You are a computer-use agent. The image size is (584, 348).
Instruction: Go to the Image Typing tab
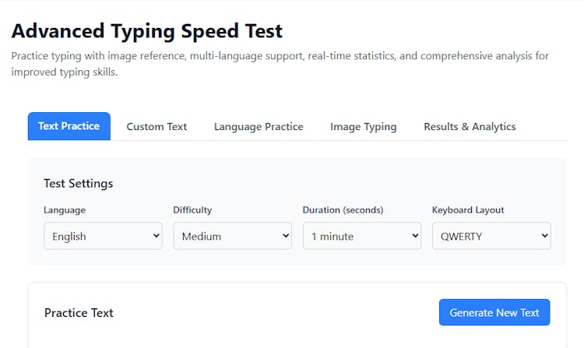tap(363, 126)
